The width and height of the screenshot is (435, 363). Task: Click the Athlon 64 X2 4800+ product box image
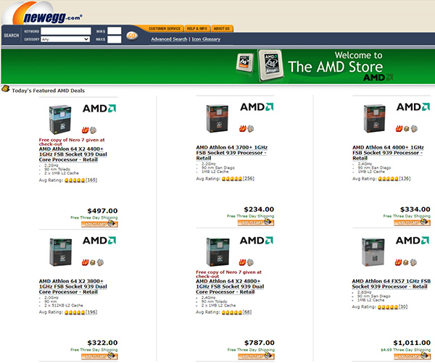[x=217, y=252]
